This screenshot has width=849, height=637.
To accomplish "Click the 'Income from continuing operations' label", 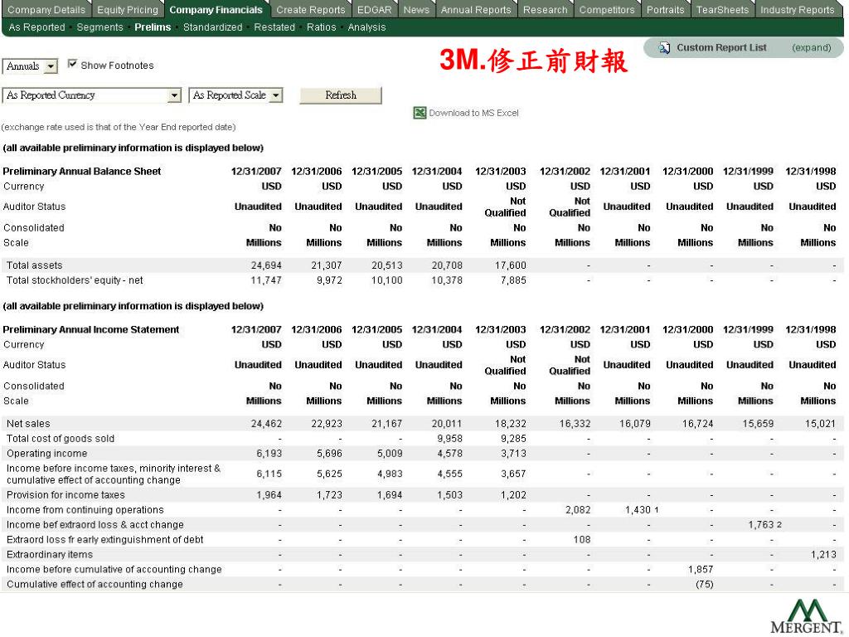I will pos(85,510).
